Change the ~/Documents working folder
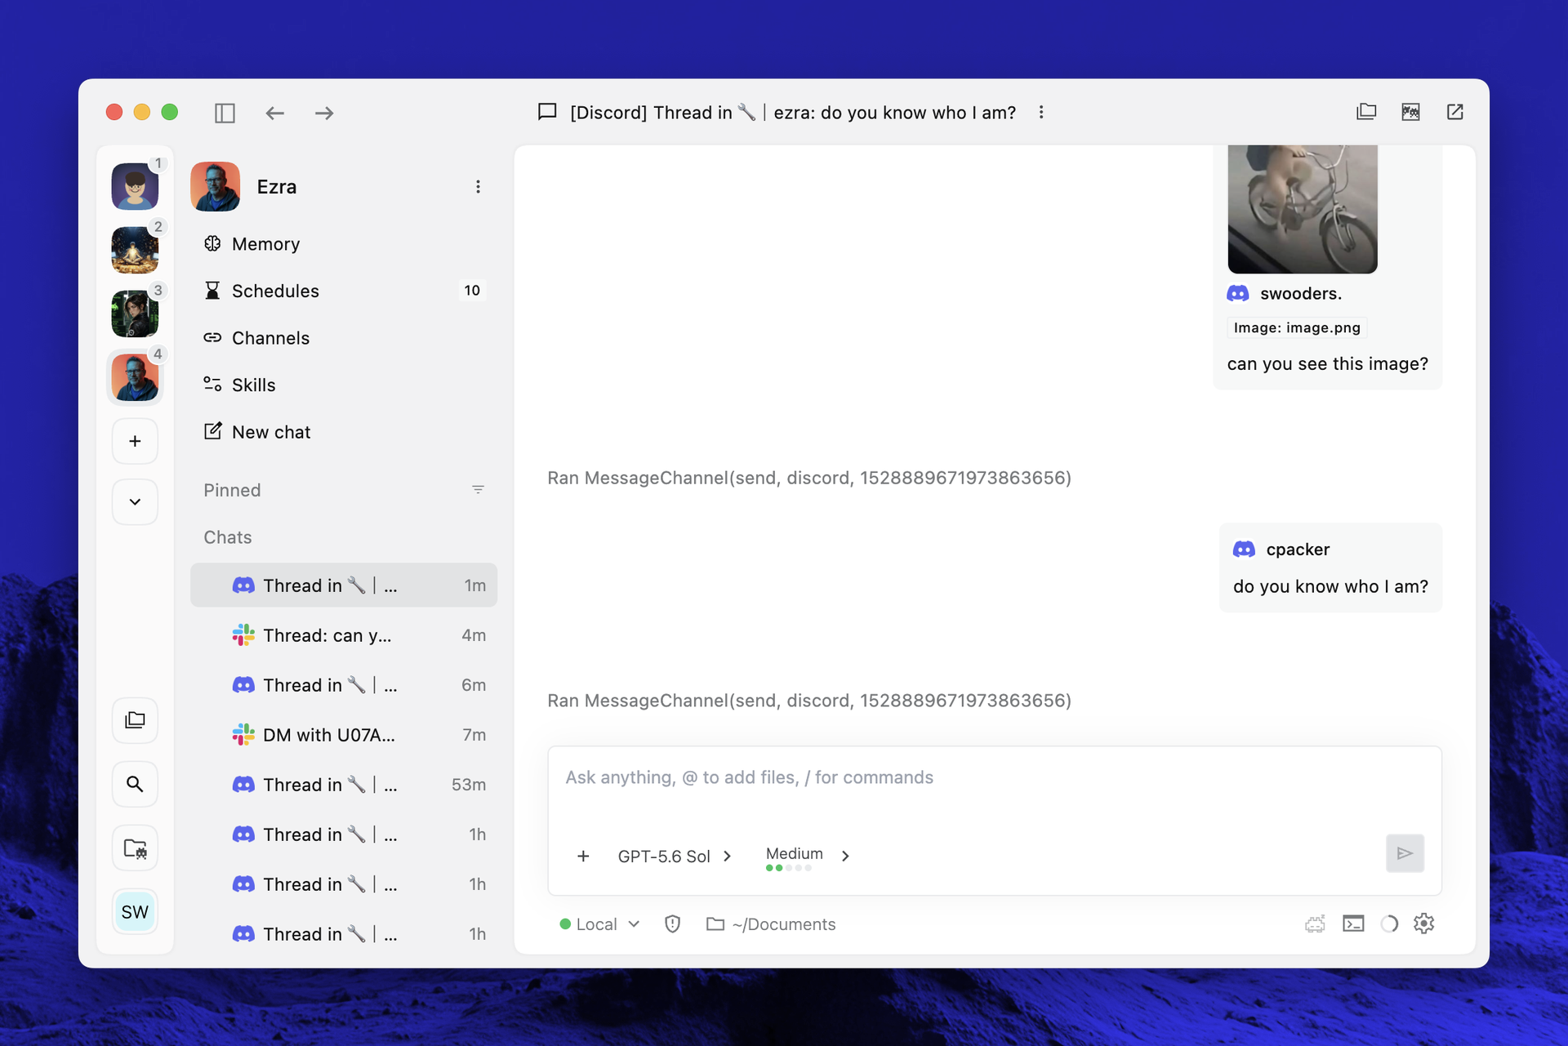This screenshot has height=1046, width=1568. click(771, 924)
